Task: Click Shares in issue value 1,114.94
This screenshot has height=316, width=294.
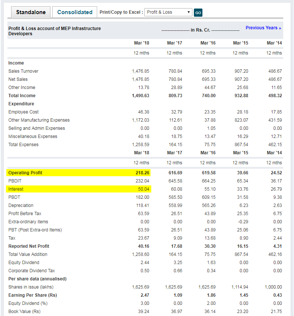Action: [240, 287]
